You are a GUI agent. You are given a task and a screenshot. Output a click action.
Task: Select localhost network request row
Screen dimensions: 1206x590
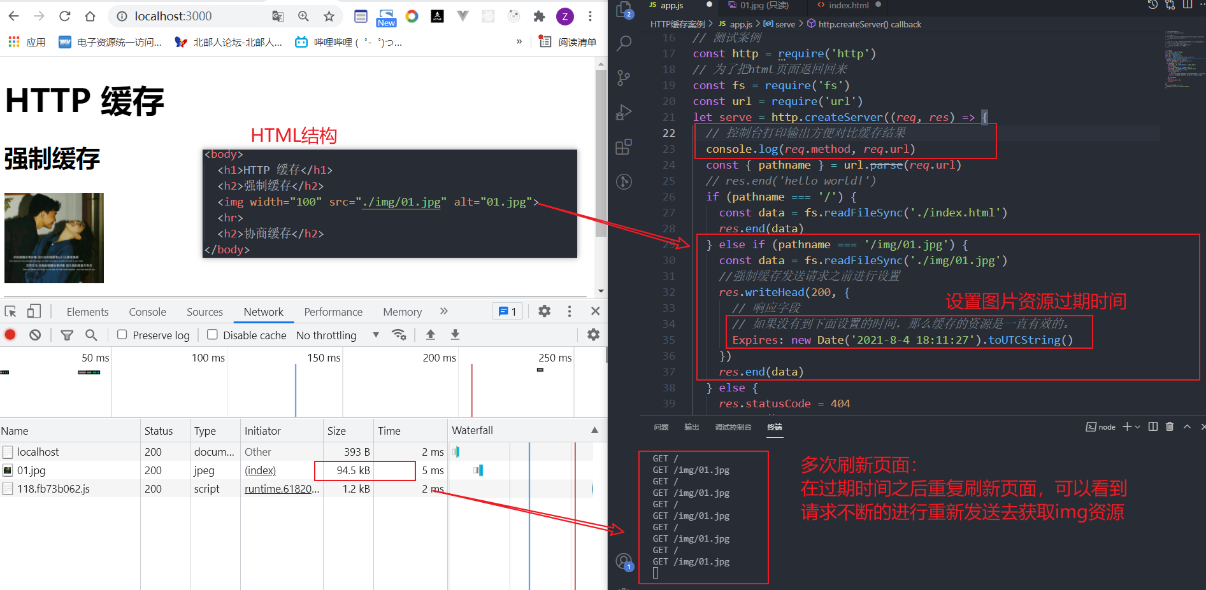pyautogui.click(x=296, y=452)
